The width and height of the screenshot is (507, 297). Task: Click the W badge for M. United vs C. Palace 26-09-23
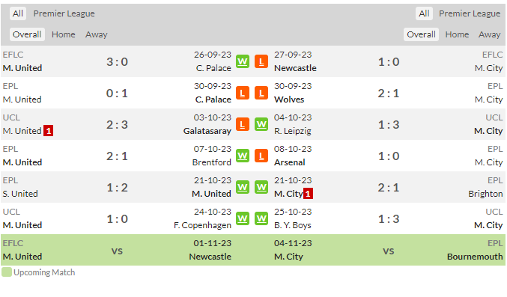pyautogui.click(x=243, y=61)
